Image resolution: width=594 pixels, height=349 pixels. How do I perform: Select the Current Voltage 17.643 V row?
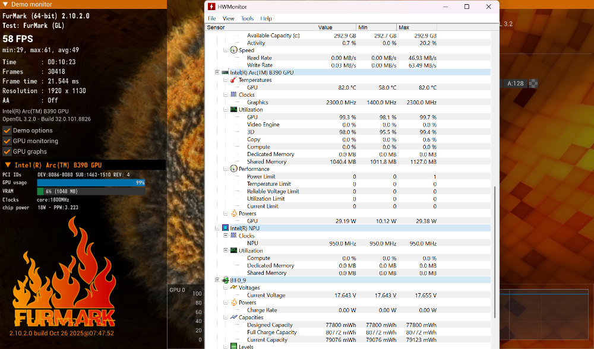pyautogui.click(x=347, y=295)
